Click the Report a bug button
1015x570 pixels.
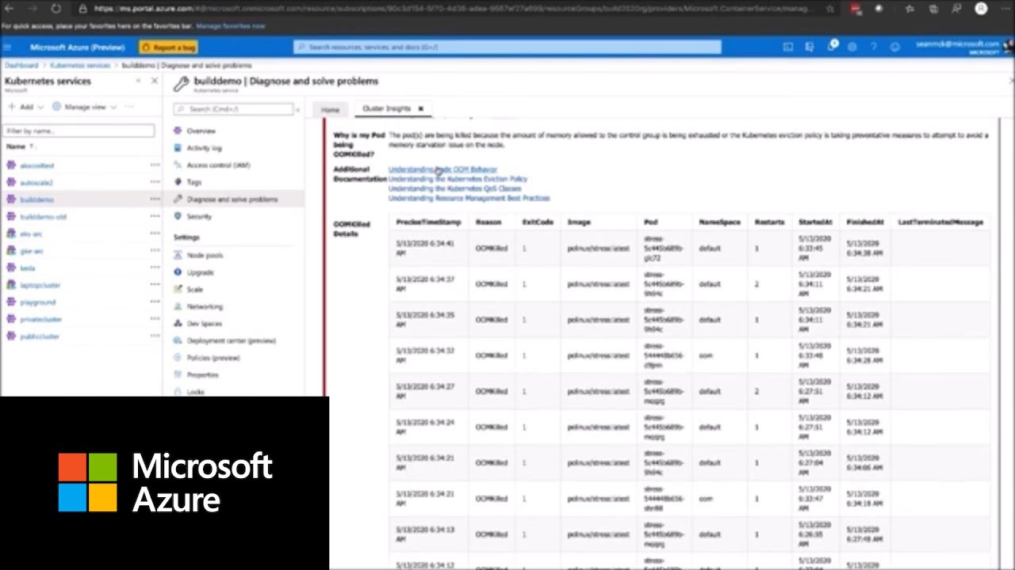coord(169,47)
